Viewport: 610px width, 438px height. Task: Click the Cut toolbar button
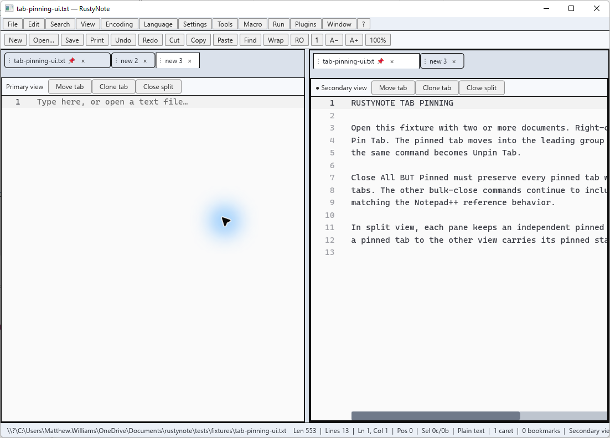pos(174,40)
